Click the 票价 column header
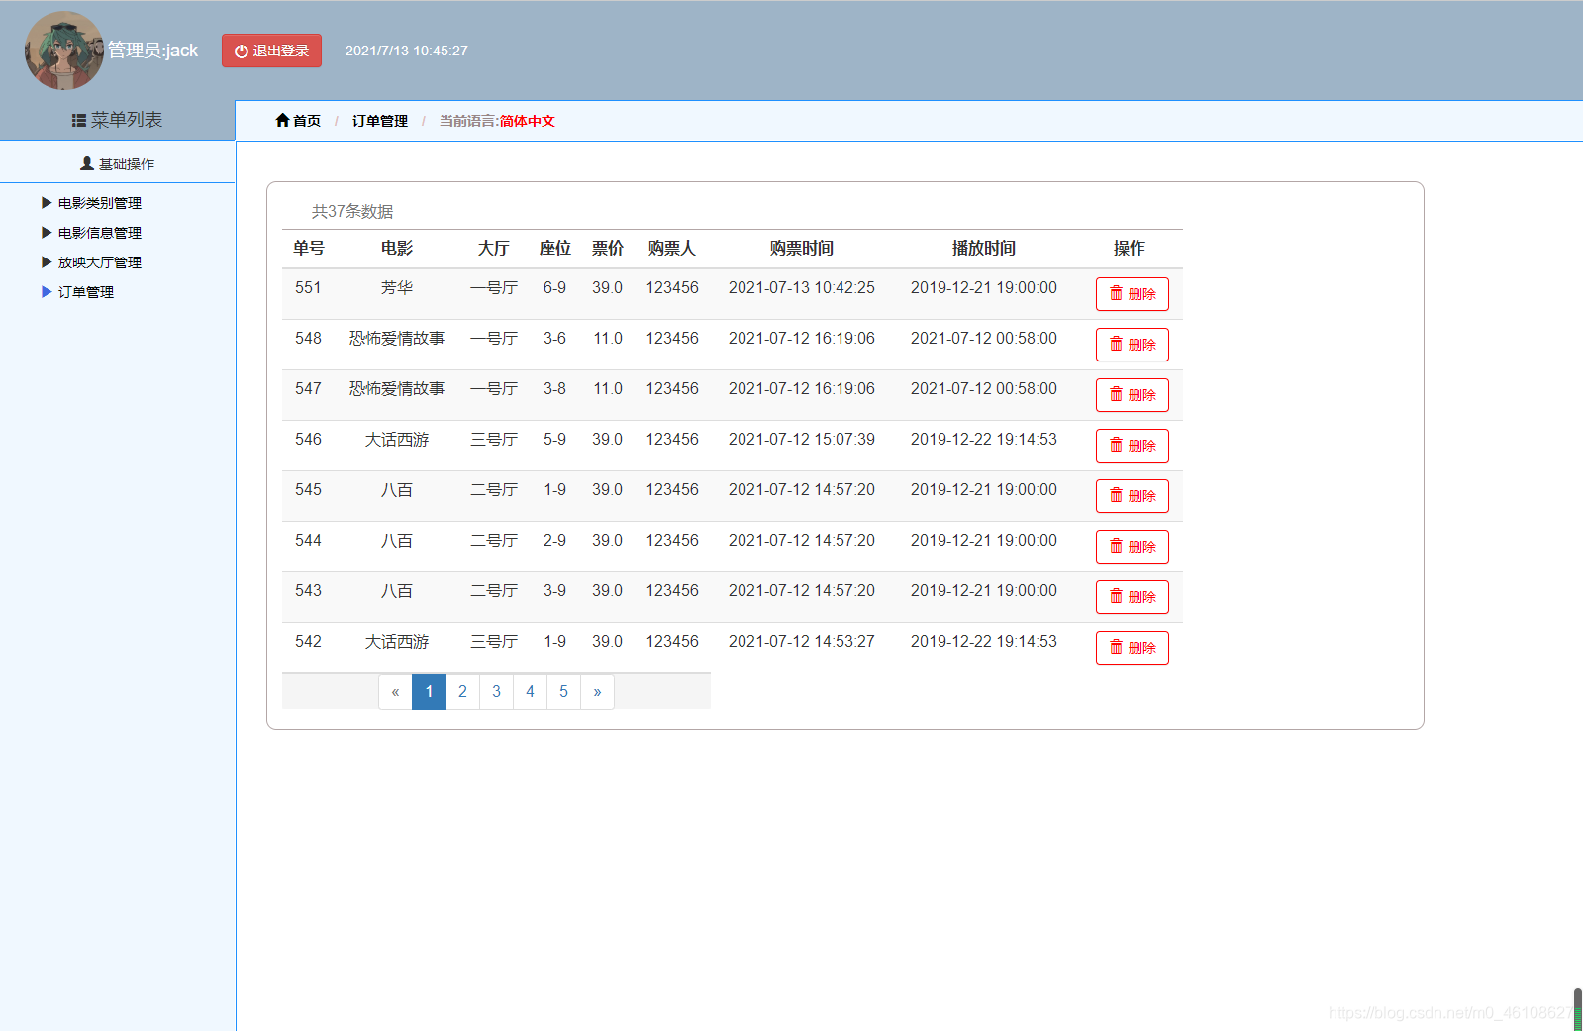Screen dimensions: 1583x1031 [608, 249]
